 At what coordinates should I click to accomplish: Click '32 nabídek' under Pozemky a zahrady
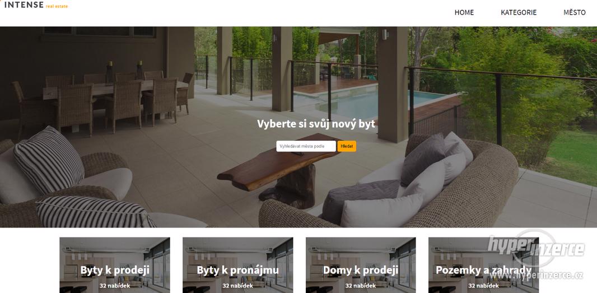[483, 285]
